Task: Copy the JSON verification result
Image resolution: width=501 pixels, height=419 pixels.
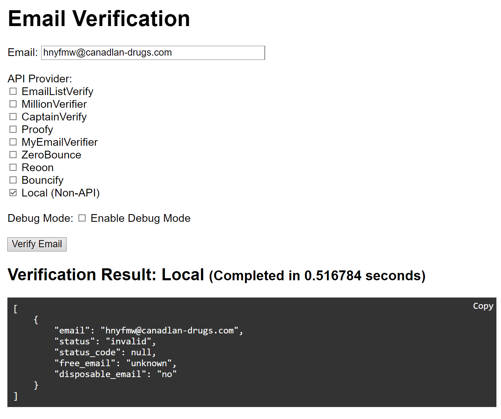Action: [483, 306]
